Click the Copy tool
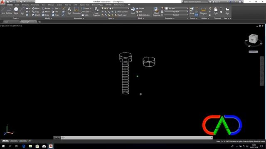The image size is (266, 149). point(36,12)
